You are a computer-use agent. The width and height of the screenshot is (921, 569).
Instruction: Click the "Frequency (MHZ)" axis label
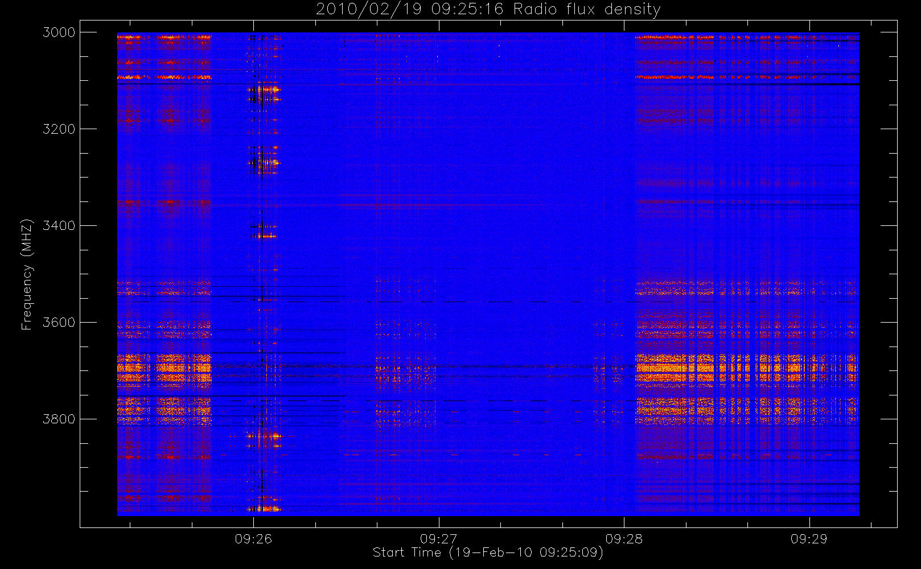coord(27,274)
